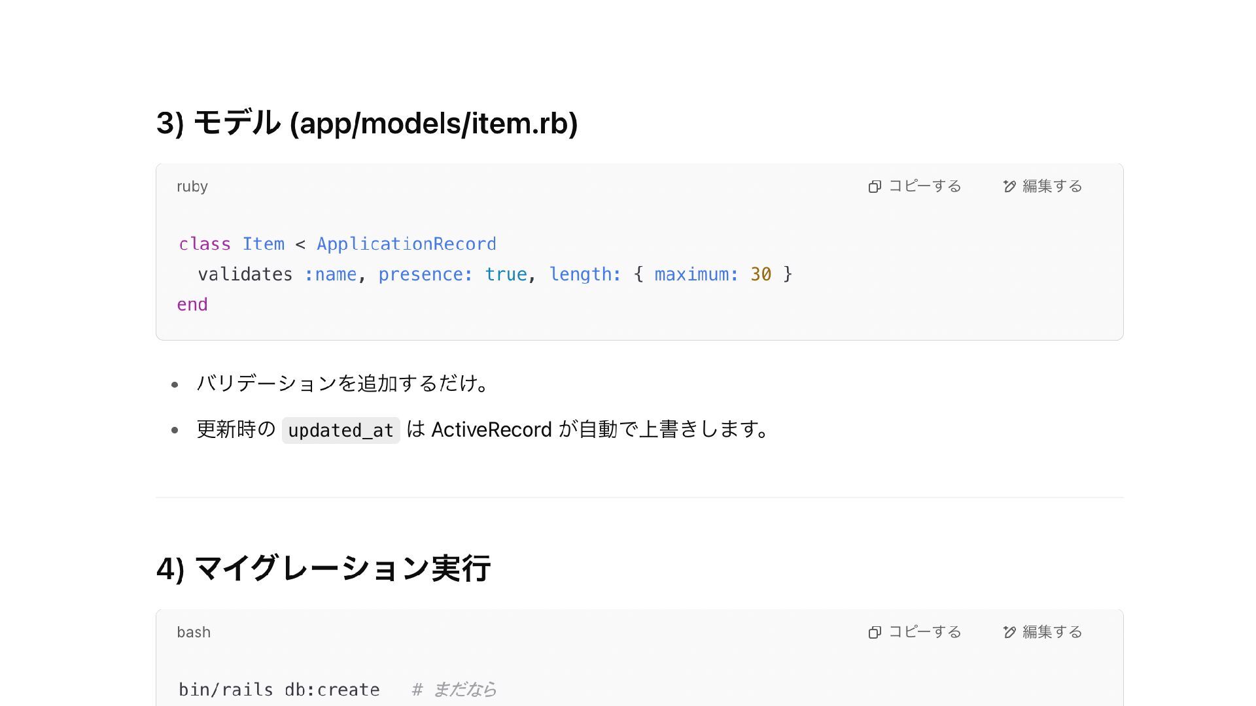Click the copy icon in the ruby code block
This screenshot has height=706, width=1256.
[875, 187]
